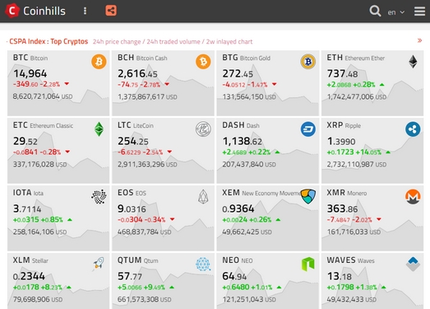Expand the 'en' language dropdown
This screenshot has width=430, height=309.
[395, 12]
